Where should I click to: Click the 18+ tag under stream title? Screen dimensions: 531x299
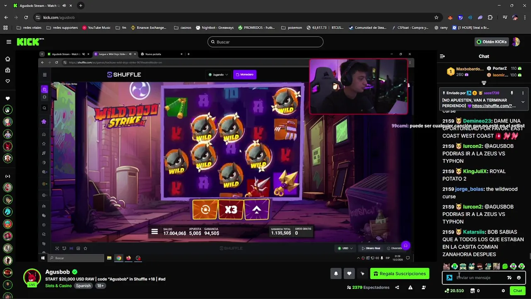100,286
